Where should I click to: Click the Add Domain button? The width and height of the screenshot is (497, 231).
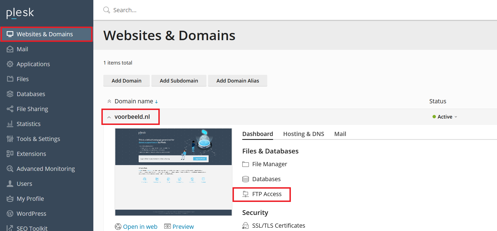(126, 81)
